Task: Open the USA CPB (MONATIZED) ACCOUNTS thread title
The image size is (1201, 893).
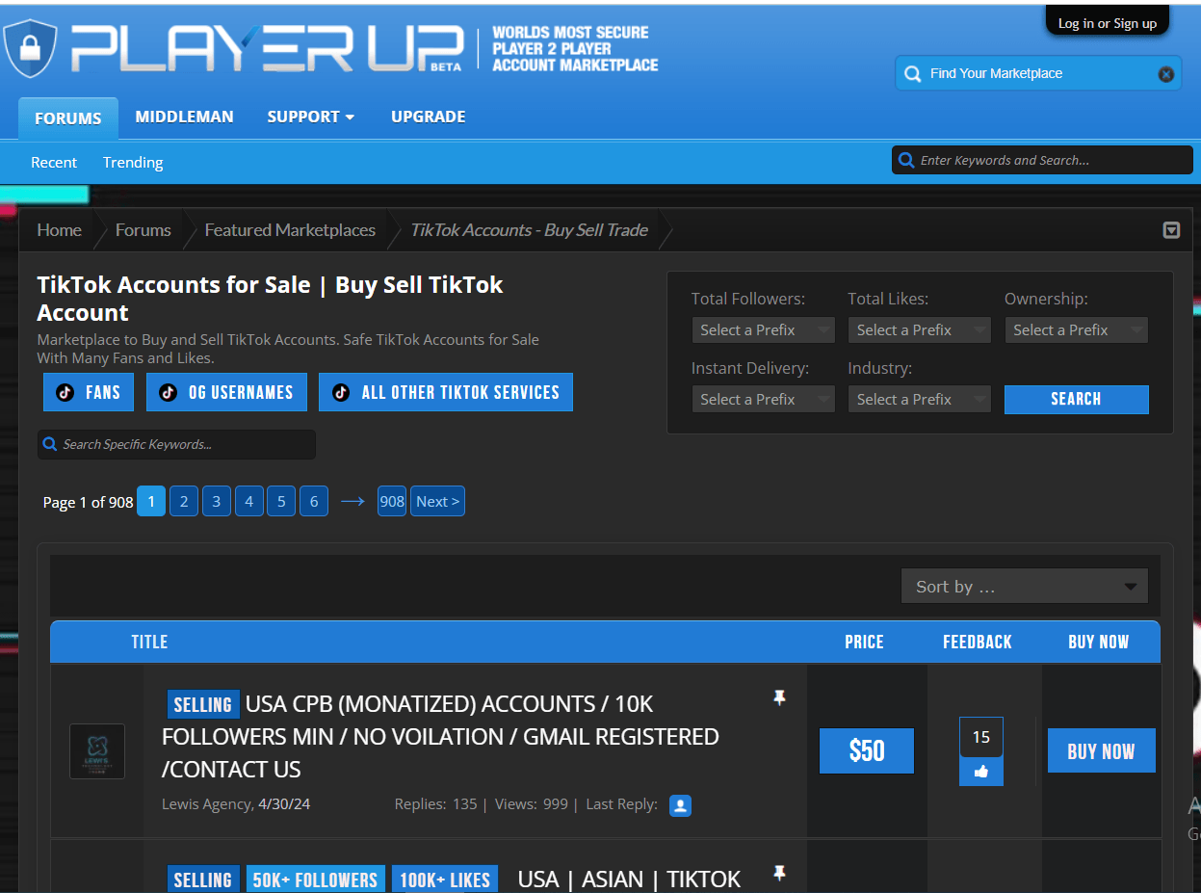Action: coord(440,737)
